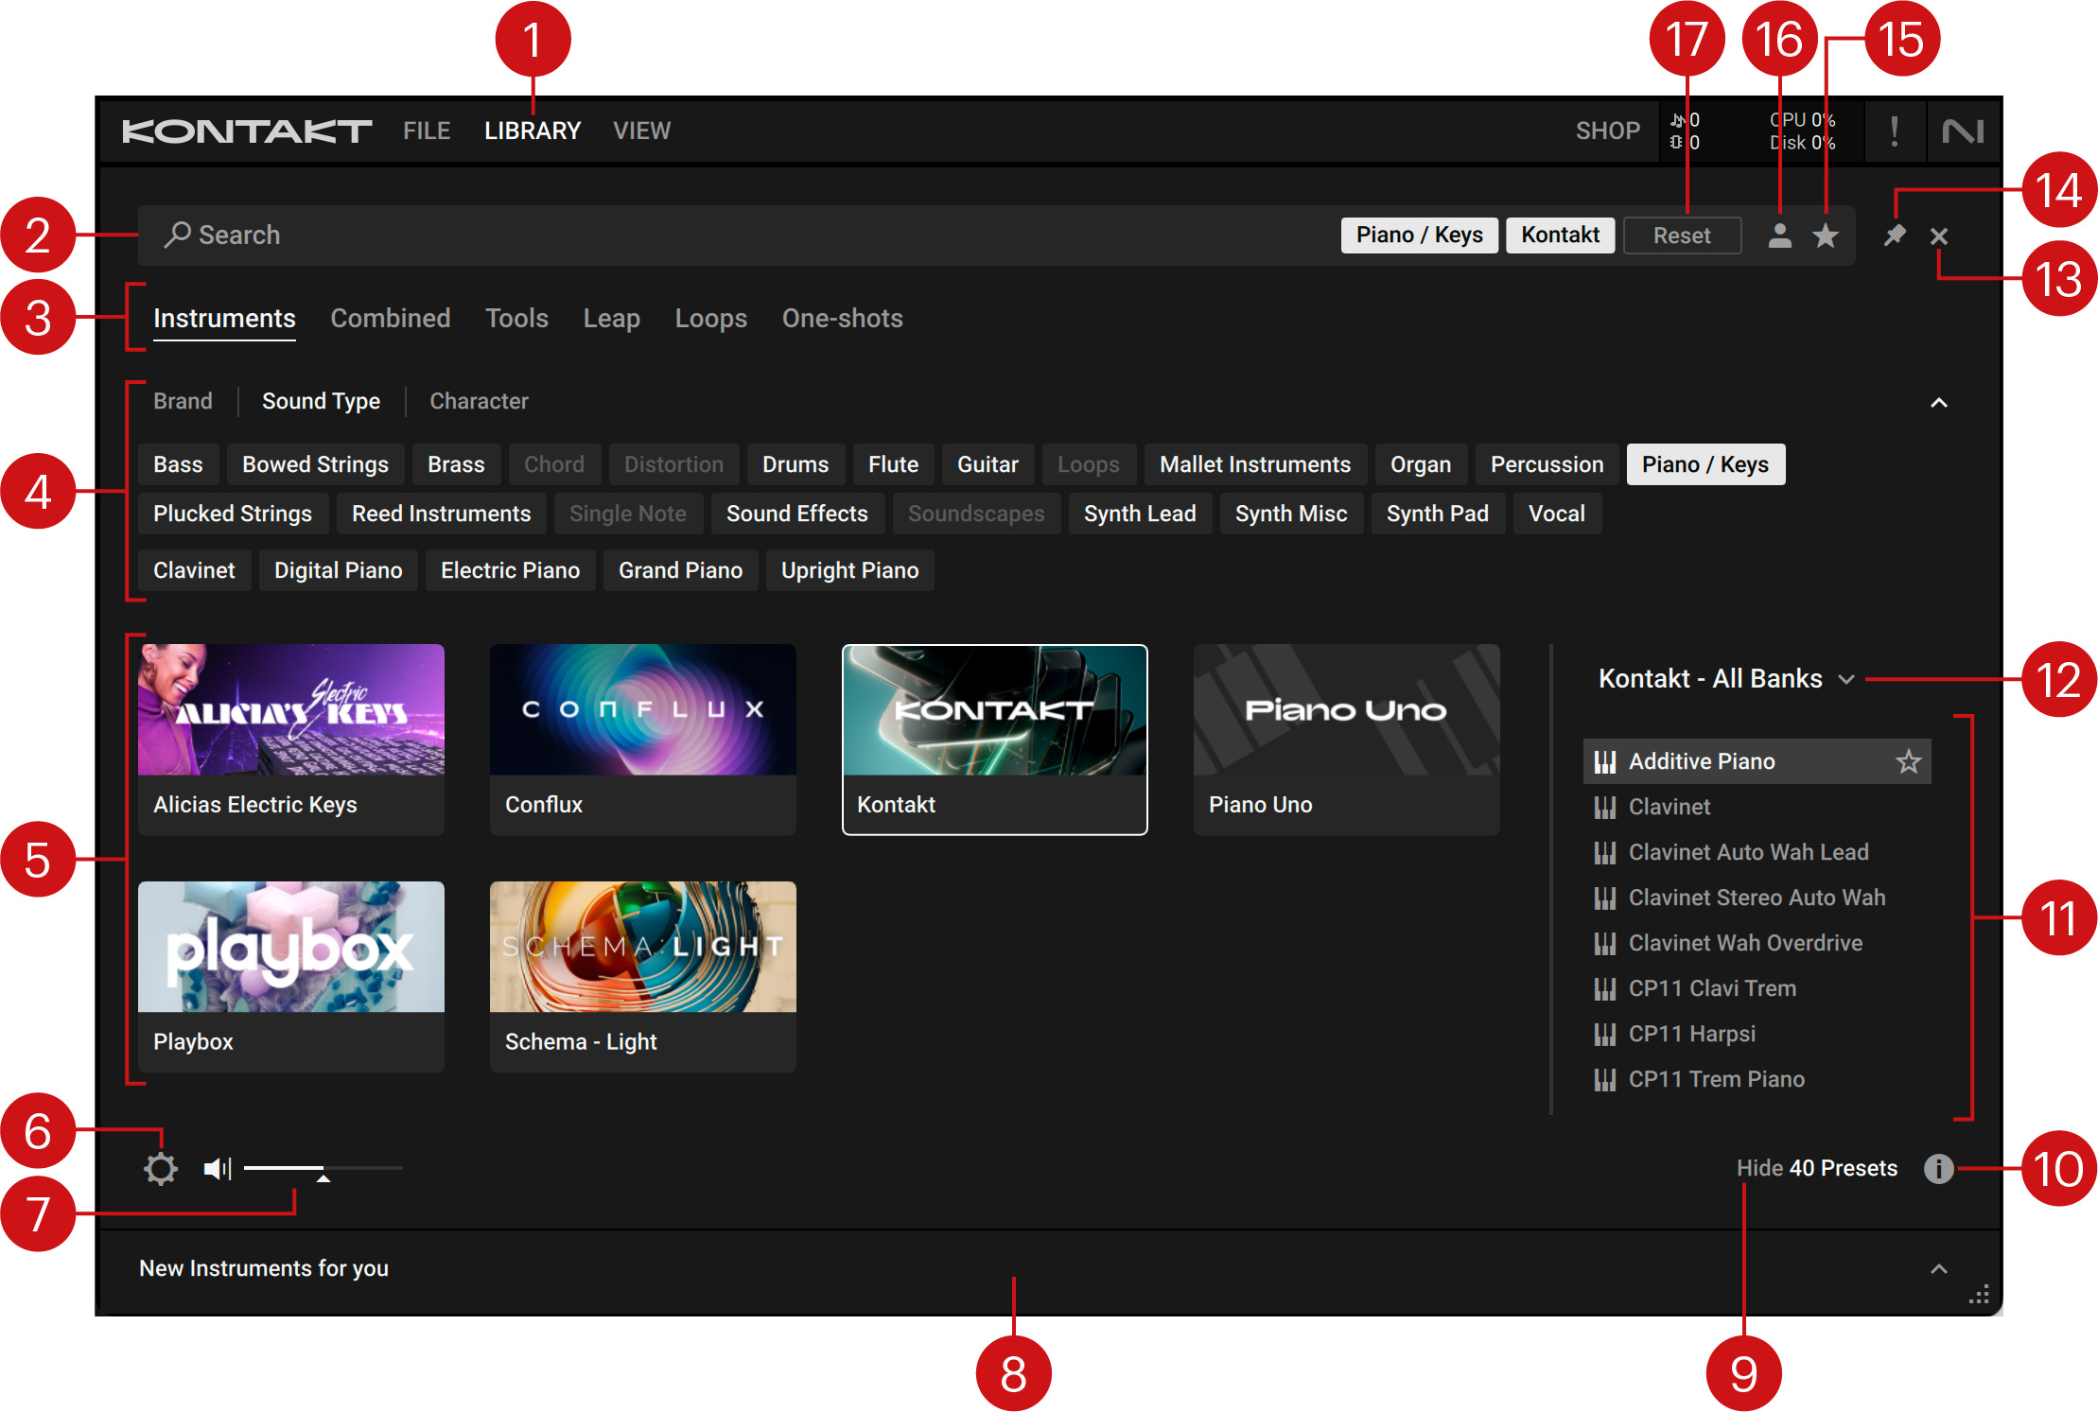Open the Kontakt - All Banks dropdown
Image resolution: width=2098 pixels, height=1412 pixels.
click(1725, 679)
